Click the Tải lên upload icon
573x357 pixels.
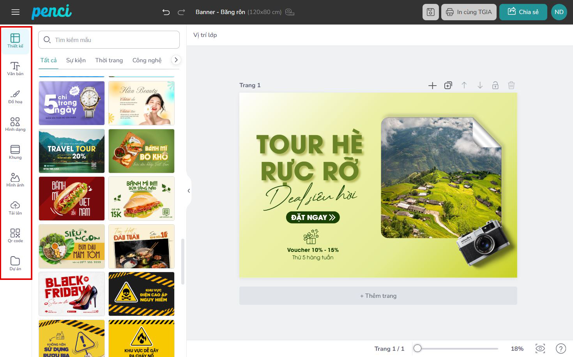point(15,208)
